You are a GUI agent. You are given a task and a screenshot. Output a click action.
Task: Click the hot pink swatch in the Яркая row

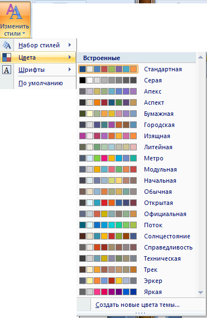click(97, 292)
